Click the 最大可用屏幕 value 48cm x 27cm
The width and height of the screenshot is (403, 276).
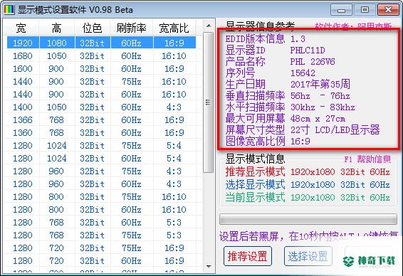pyautogui.click(x=318, y=119)
